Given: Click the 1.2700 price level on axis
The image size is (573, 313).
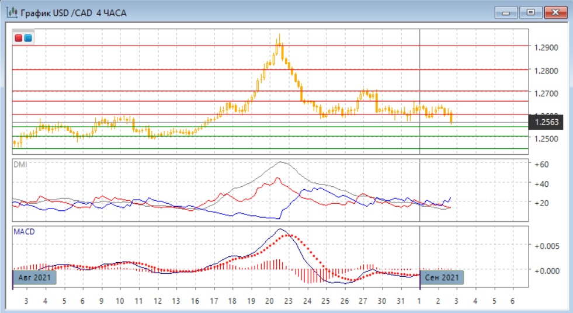Looking at the screenshot, I should [546, 93].
